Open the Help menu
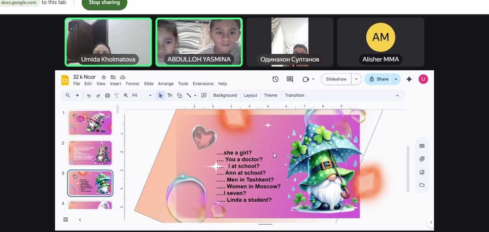Viewport: 489px width, 232px height. 222,84
